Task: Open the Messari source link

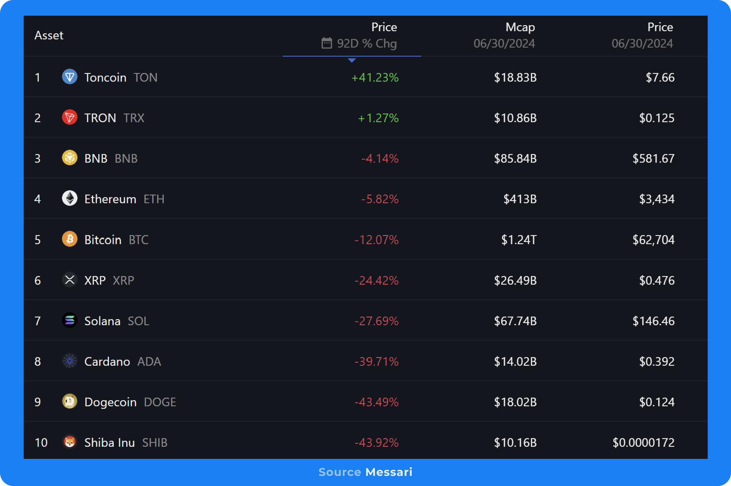Action: pyautogui.click(x=389, y=472)
